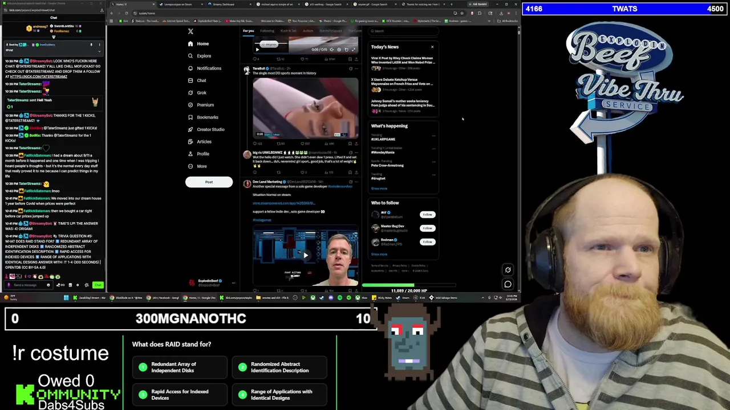Close the Today's News panel
The image size is (730, 410).
pyautogui.click(x=432, y=47)
